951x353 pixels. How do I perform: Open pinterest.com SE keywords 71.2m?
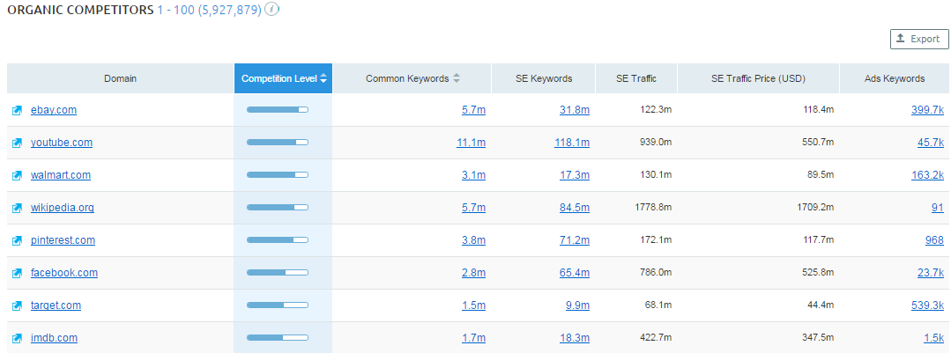click(575, 240)
